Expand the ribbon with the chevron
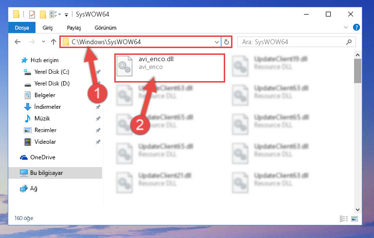The width and height of the screenshot is (374, 238). pyautogui.click(x=346, y=27)
